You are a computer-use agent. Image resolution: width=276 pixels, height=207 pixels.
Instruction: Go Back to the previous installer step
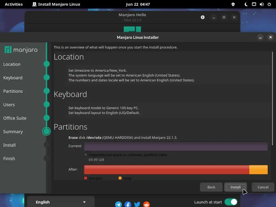211,187
